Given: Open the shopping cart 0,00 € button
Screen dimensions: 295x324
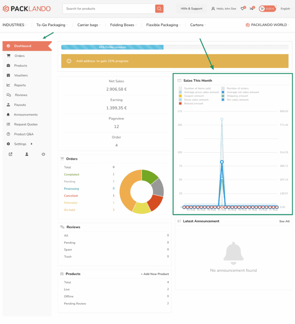Looking at the screenshot, I should (x=267, y=9).
